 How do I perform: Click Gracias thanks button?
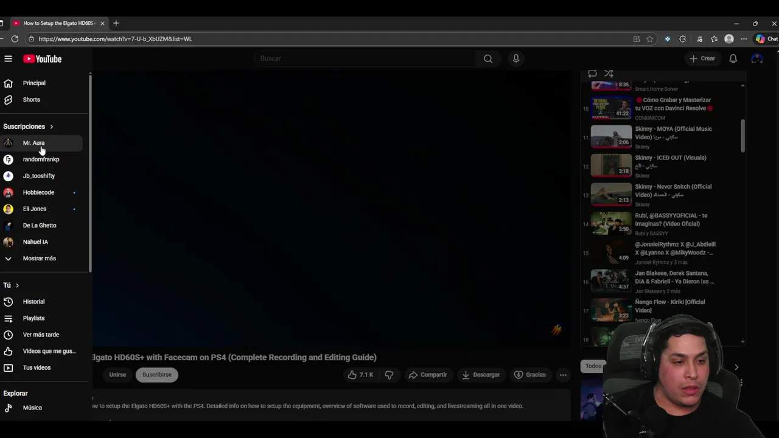pyautogui.click(x=530, y=375)
